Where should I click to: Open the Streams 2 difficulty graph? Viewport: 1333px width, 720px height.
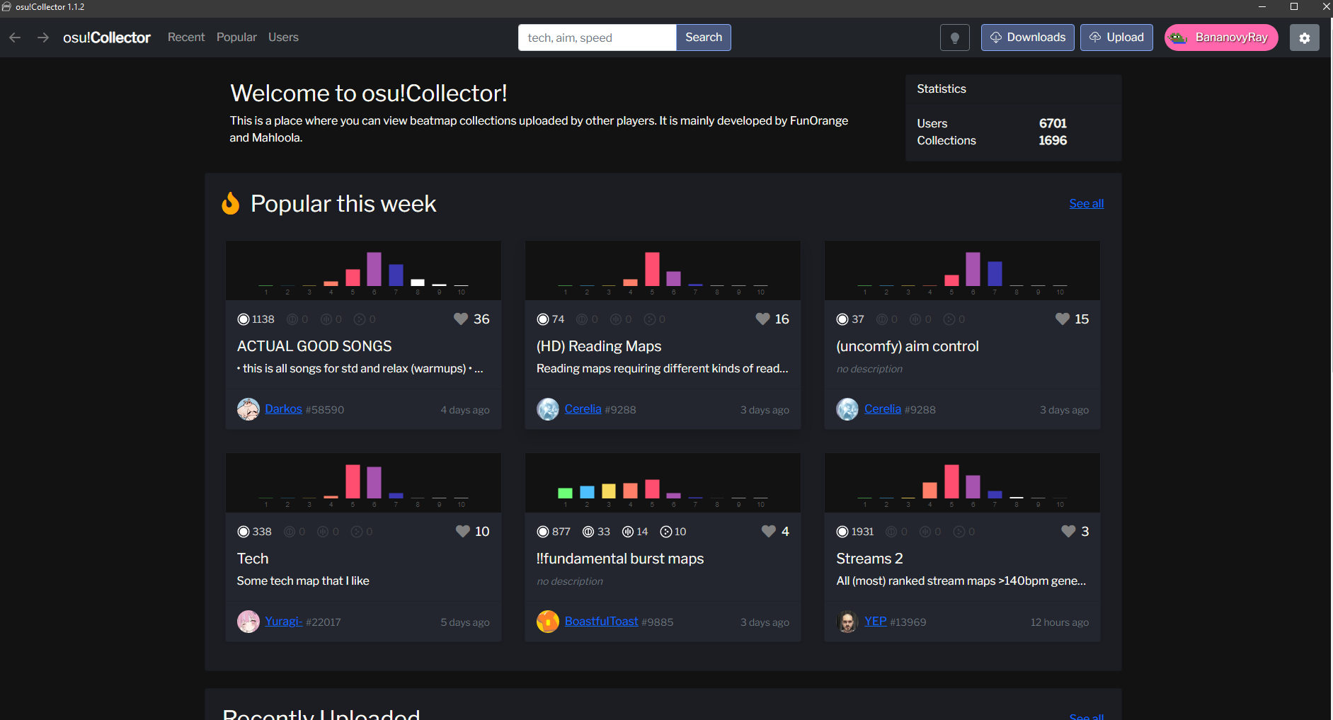(x=962, y=483)
